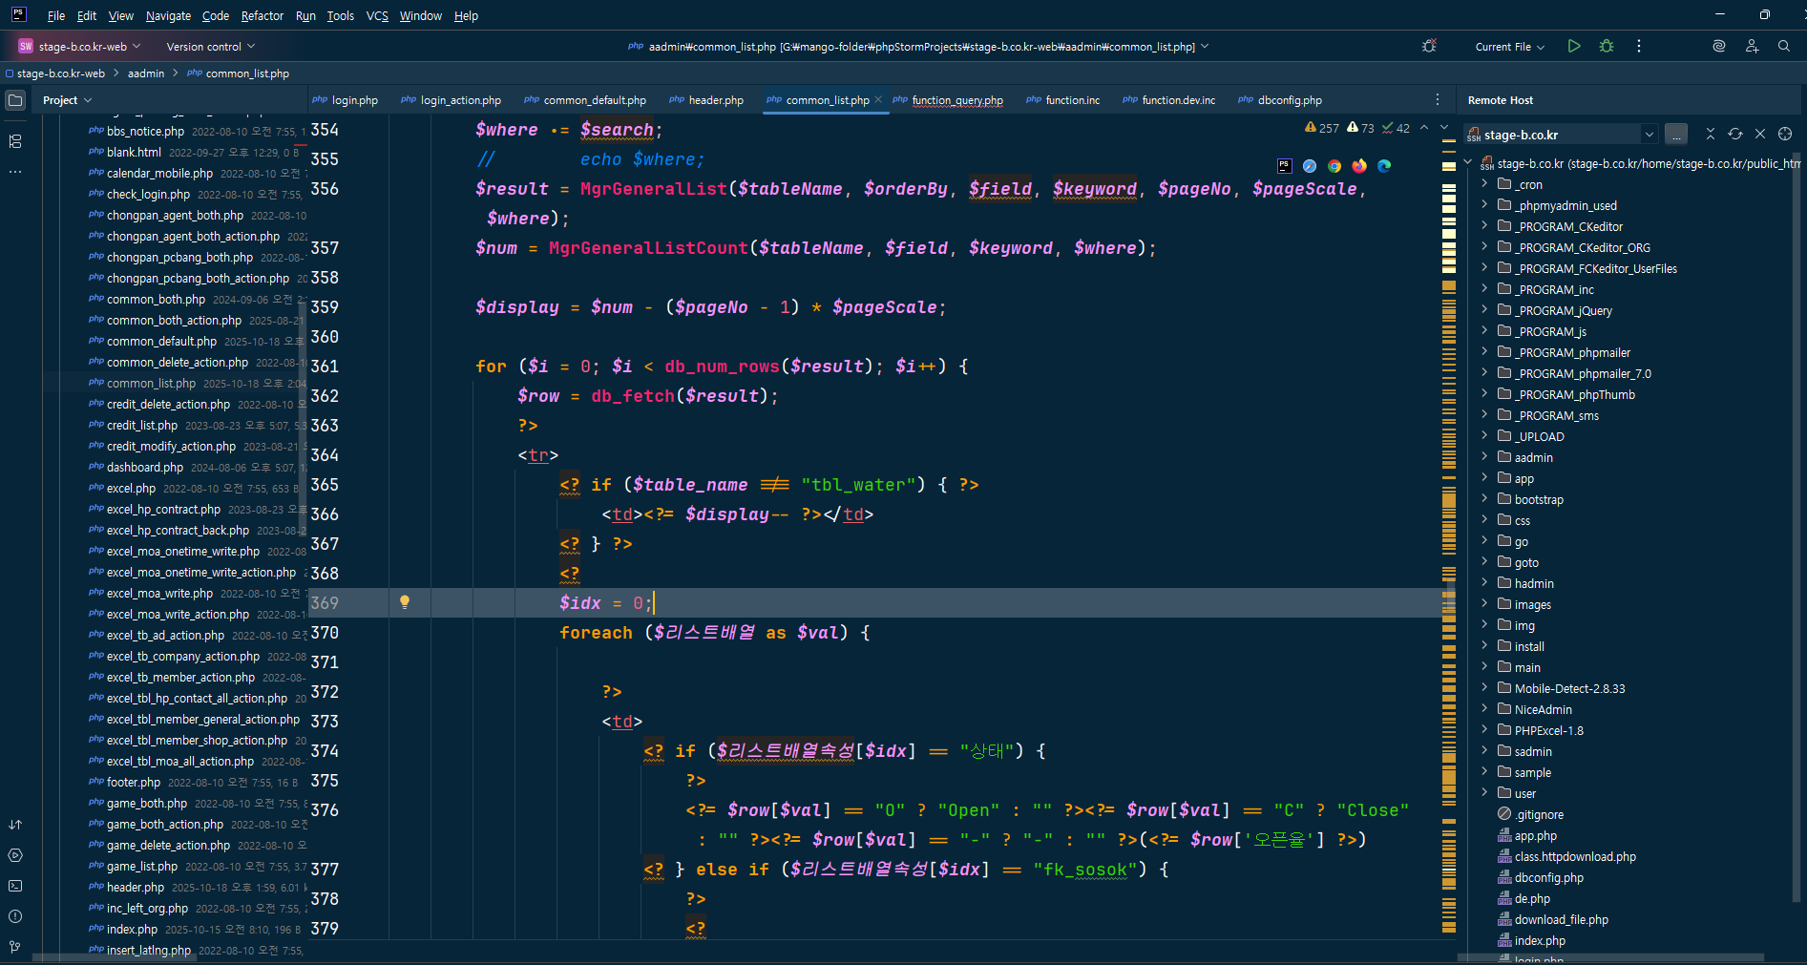Image resolution: width=1807 pixels, height=965 pixels.
Task: Select opened file crosshair icon in Remote Host
Action: point(1785,135)
